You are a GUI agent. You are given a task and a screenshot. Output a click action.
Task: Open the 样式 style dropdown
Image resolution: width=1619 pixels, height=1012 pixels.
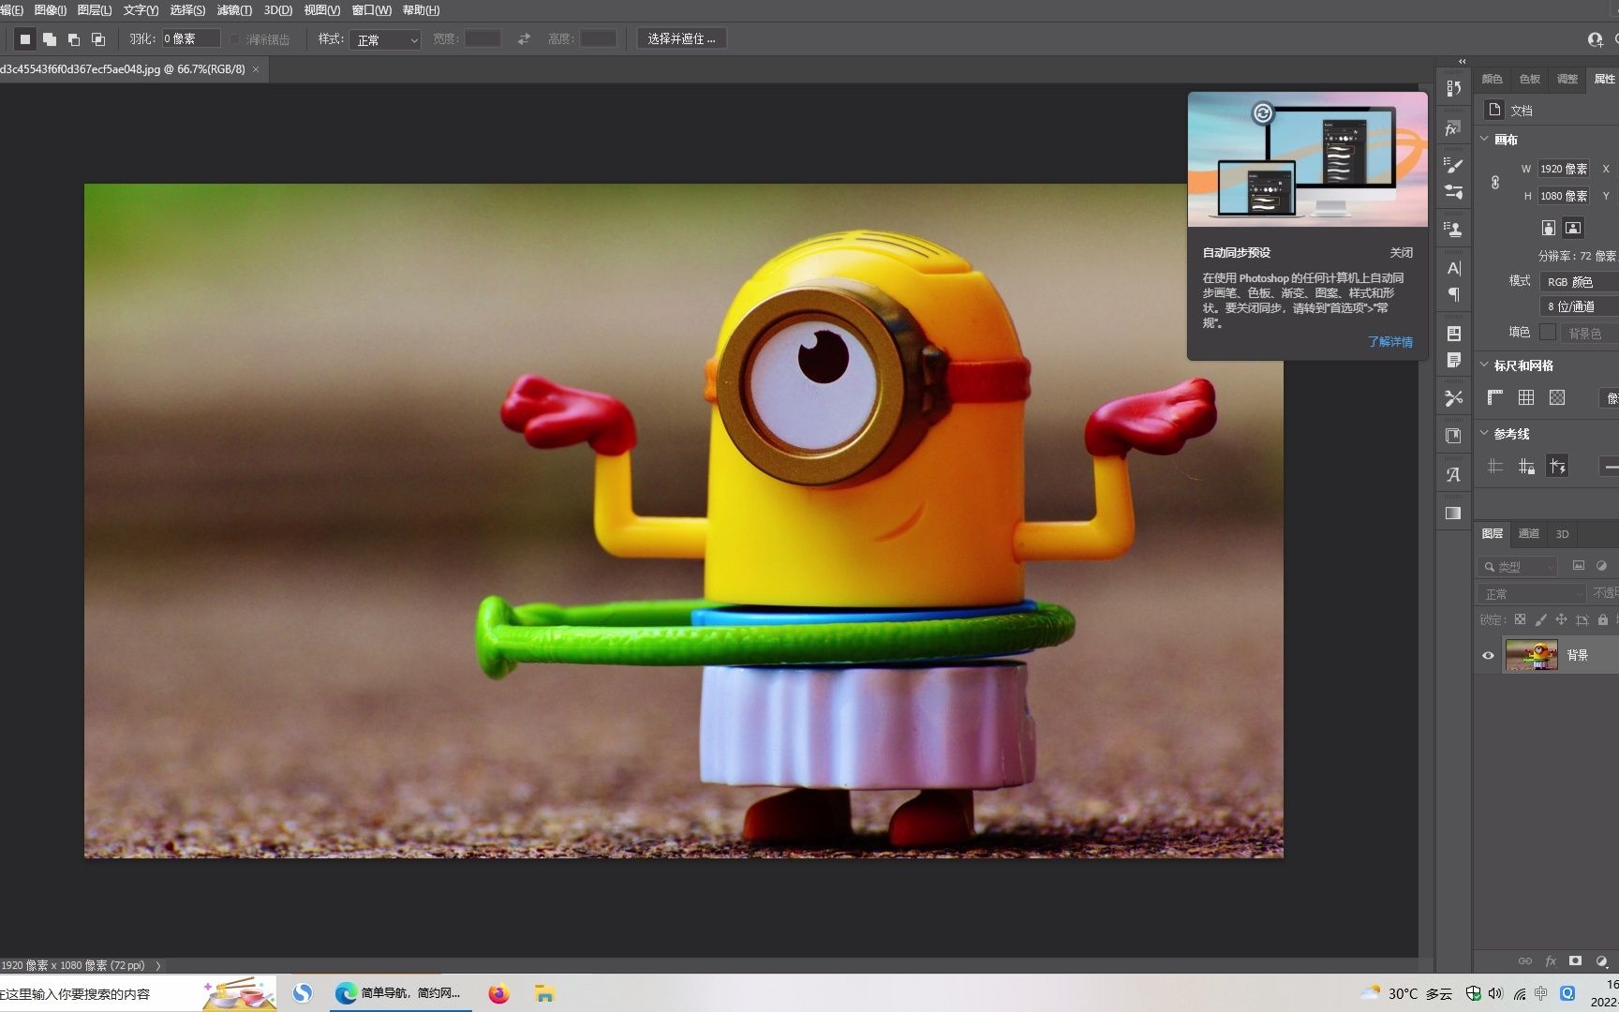pyautogui.click(x=385, y=39)
